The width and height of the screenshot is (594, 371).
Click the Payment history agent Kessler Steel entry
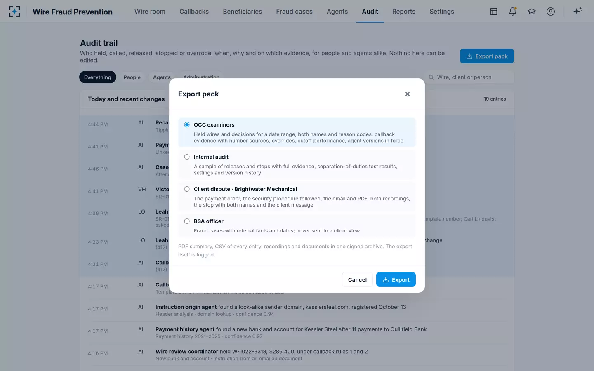point(297,333)
